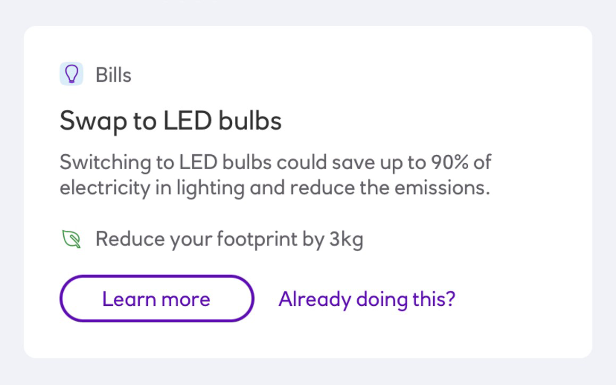Select the 'Already doing this?' link
This screenshot has width=616, height=385.
pos(367,299)
